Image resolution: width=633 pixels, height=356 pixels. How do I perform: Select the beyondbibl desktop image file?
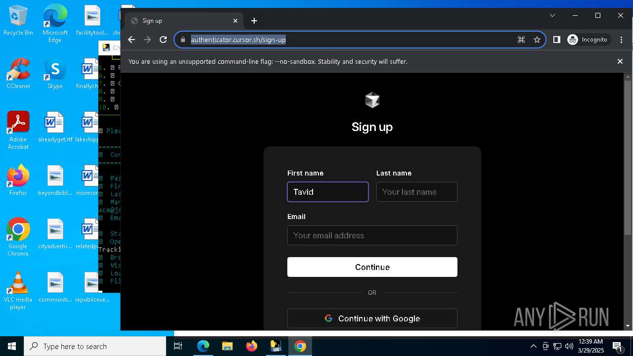click(x=55, y=180)
